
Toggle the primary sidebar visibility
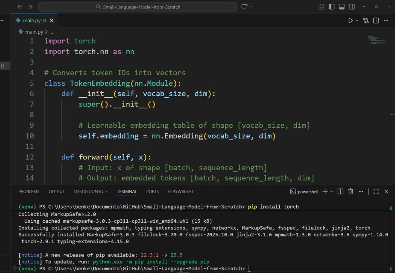tap(332, 7)
